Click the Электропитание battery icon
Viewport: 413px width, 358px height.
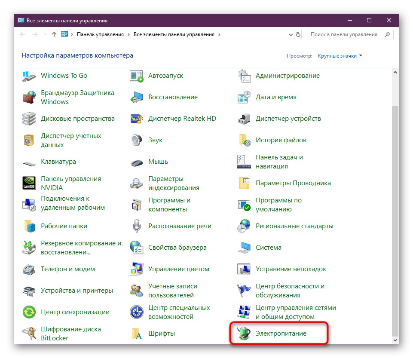244,334
